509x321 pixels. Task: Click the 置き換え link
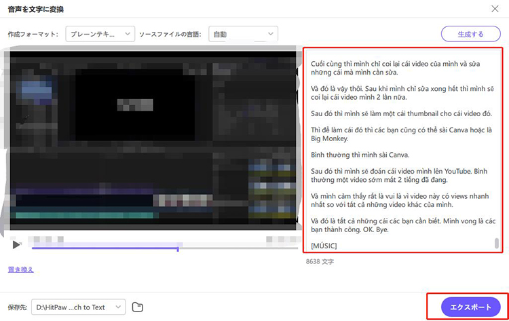[x=20, y=269]
